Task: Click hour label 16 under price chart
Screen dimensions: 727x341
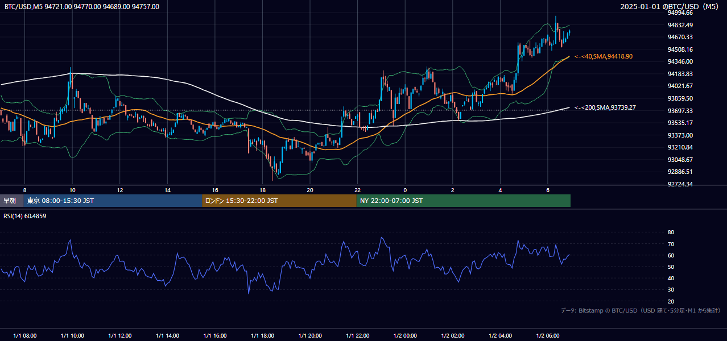Action: click(x=215, y=190)
